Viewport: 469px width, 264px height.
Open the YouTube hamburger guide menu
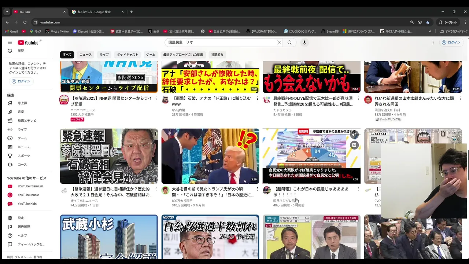10,43
